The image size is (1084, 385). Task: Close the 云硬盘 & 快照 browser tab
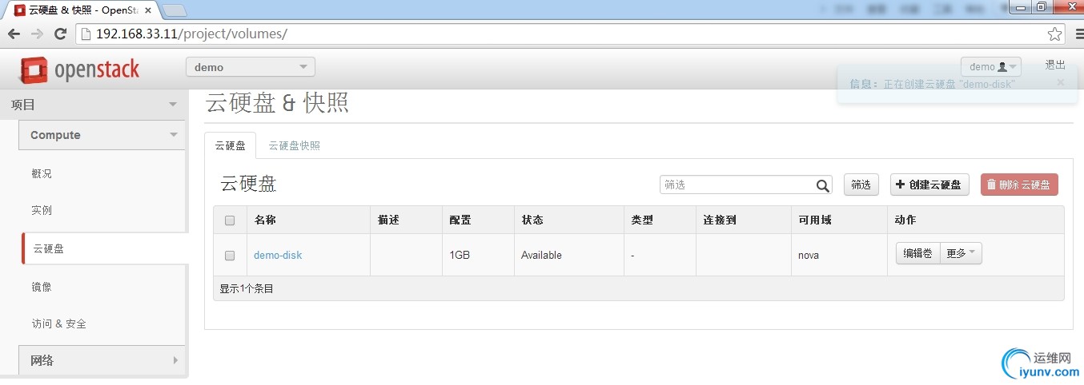pyautogui.click(x=148, y=10)
